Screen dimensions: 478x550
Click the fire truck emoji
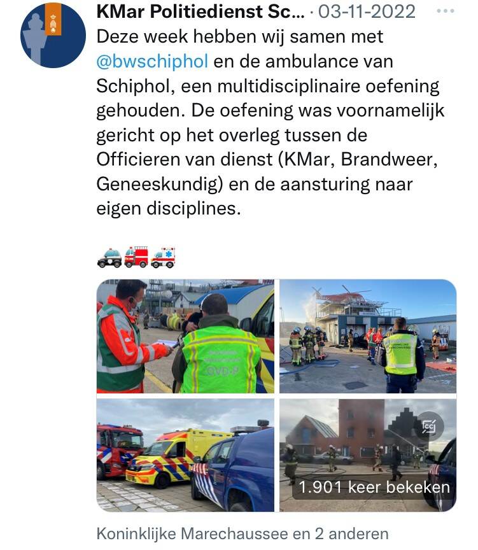click(x=136, y=257)
